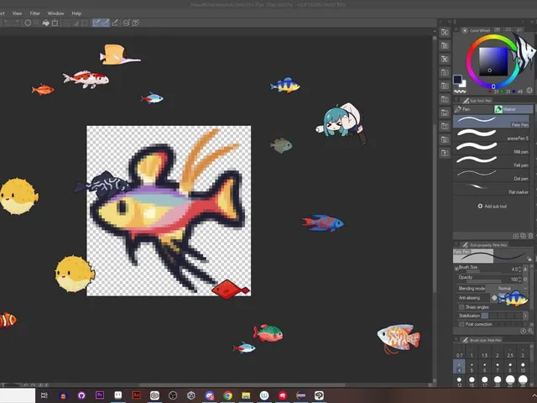Open the Window menu
Screen dimensions: 537x403
pyautogui.click(x=55, y=13)
